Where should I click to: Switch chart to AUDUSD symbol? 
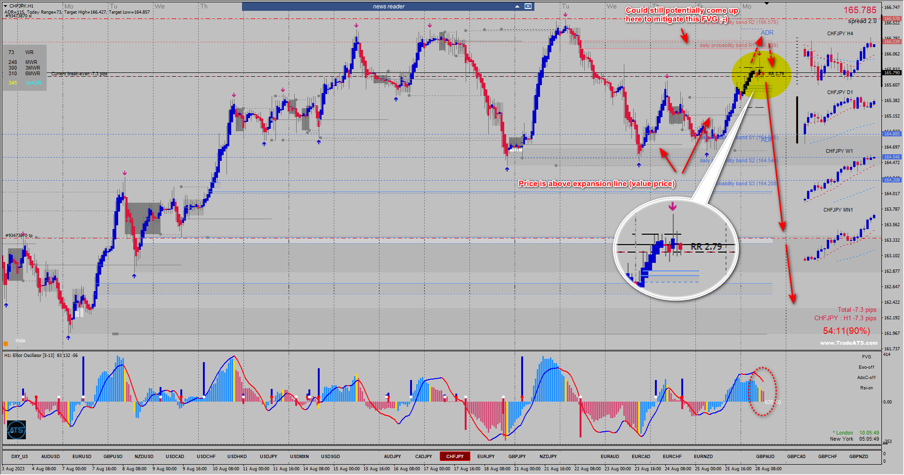tap(50, 457)
